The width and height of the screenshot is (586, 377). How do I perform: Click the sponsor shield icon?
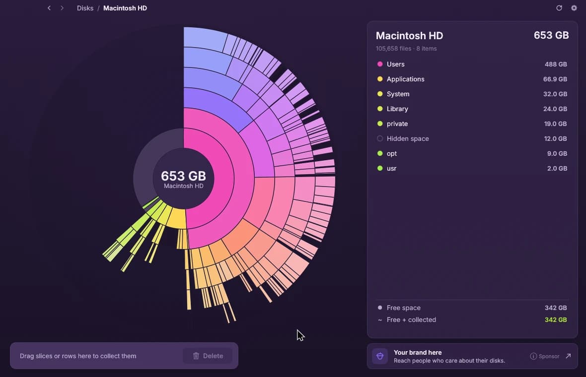tap(380, 356)
